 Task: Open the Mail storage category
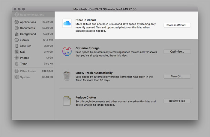tap(34, 52)
